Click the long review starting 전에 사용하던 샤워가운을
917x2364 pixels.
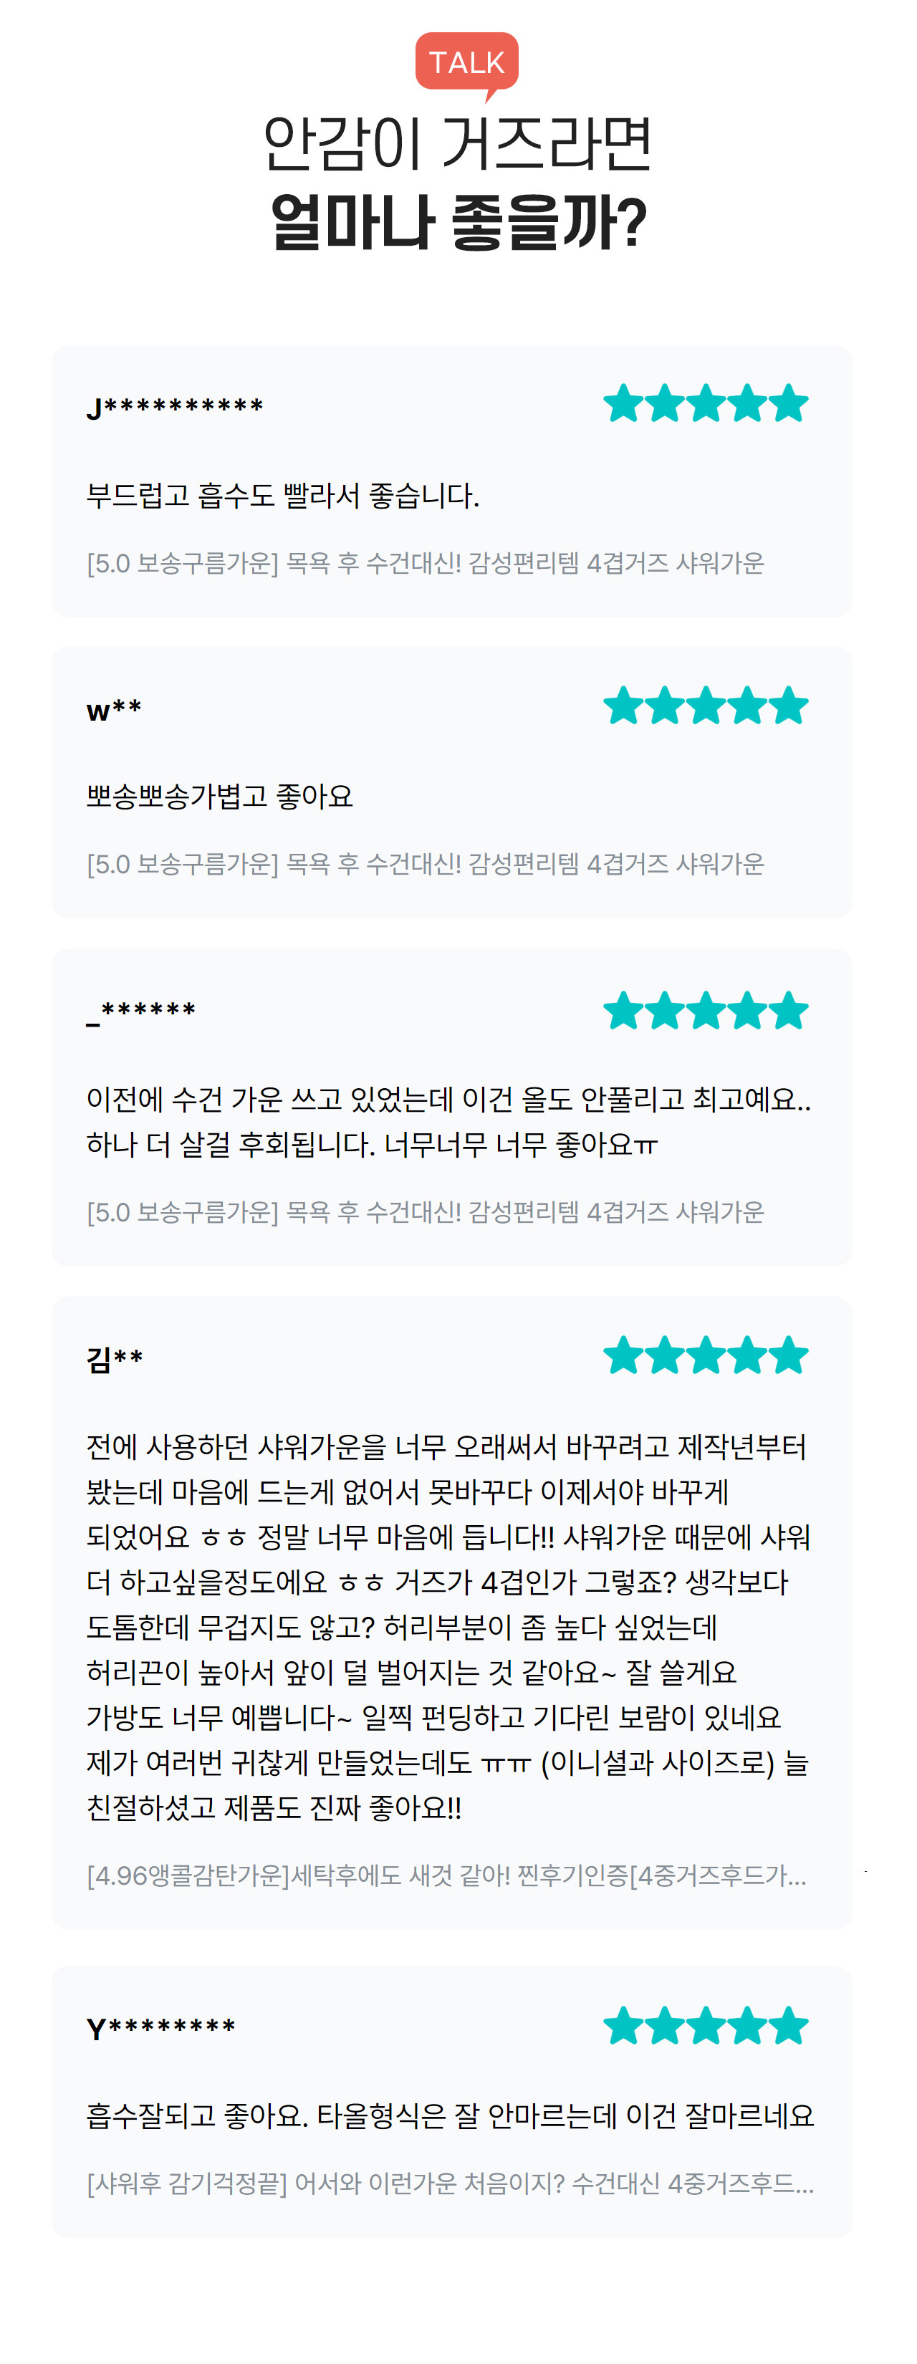click(x=448, y=1627)
